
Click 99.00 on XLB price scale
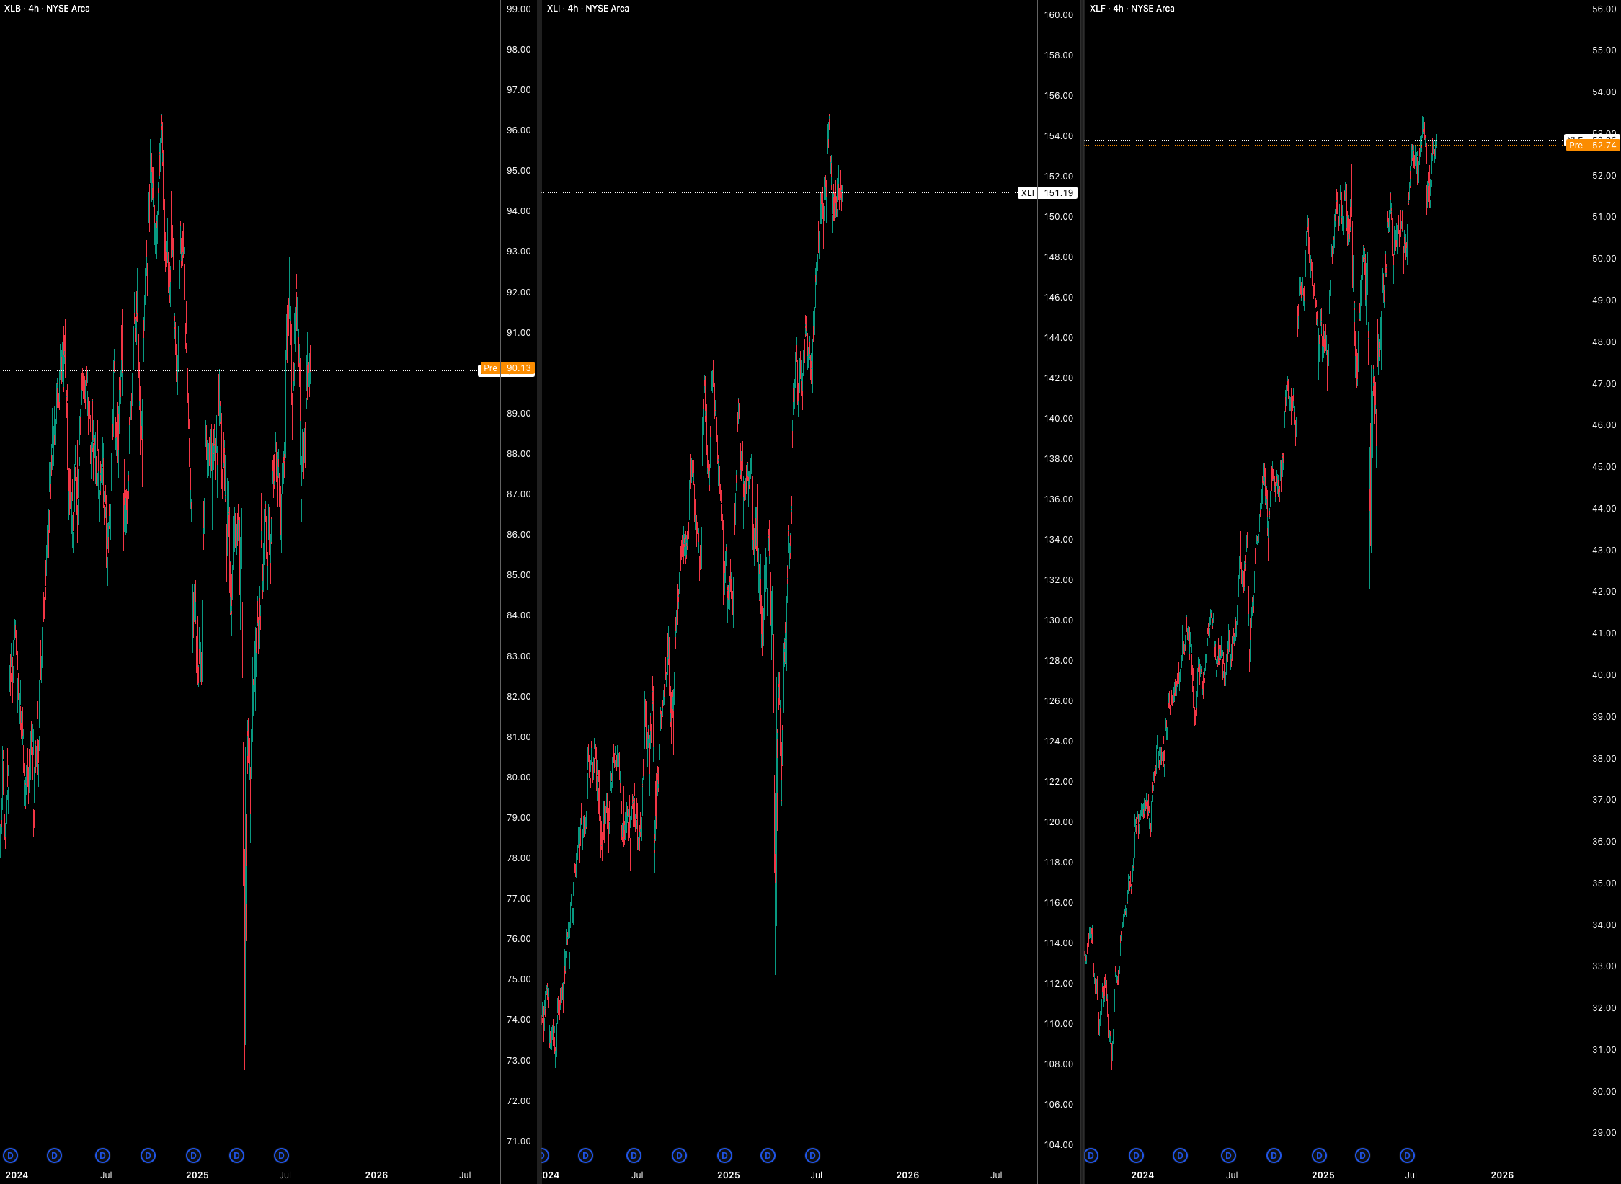(x=518, y=9)
